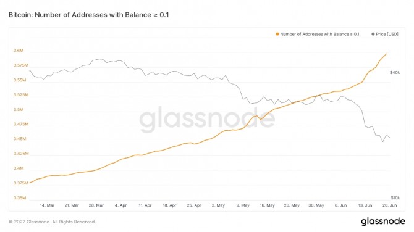Select the 14. Mar date axis label

click(47, 205)
